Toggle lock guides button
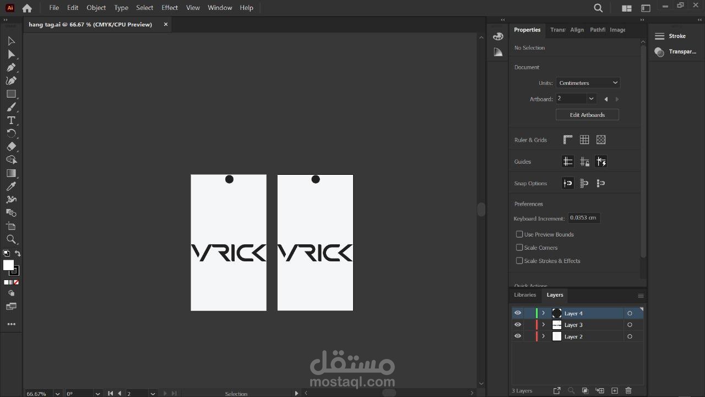The height and width of the screenshot is (397, 705). tap(584, 162)
